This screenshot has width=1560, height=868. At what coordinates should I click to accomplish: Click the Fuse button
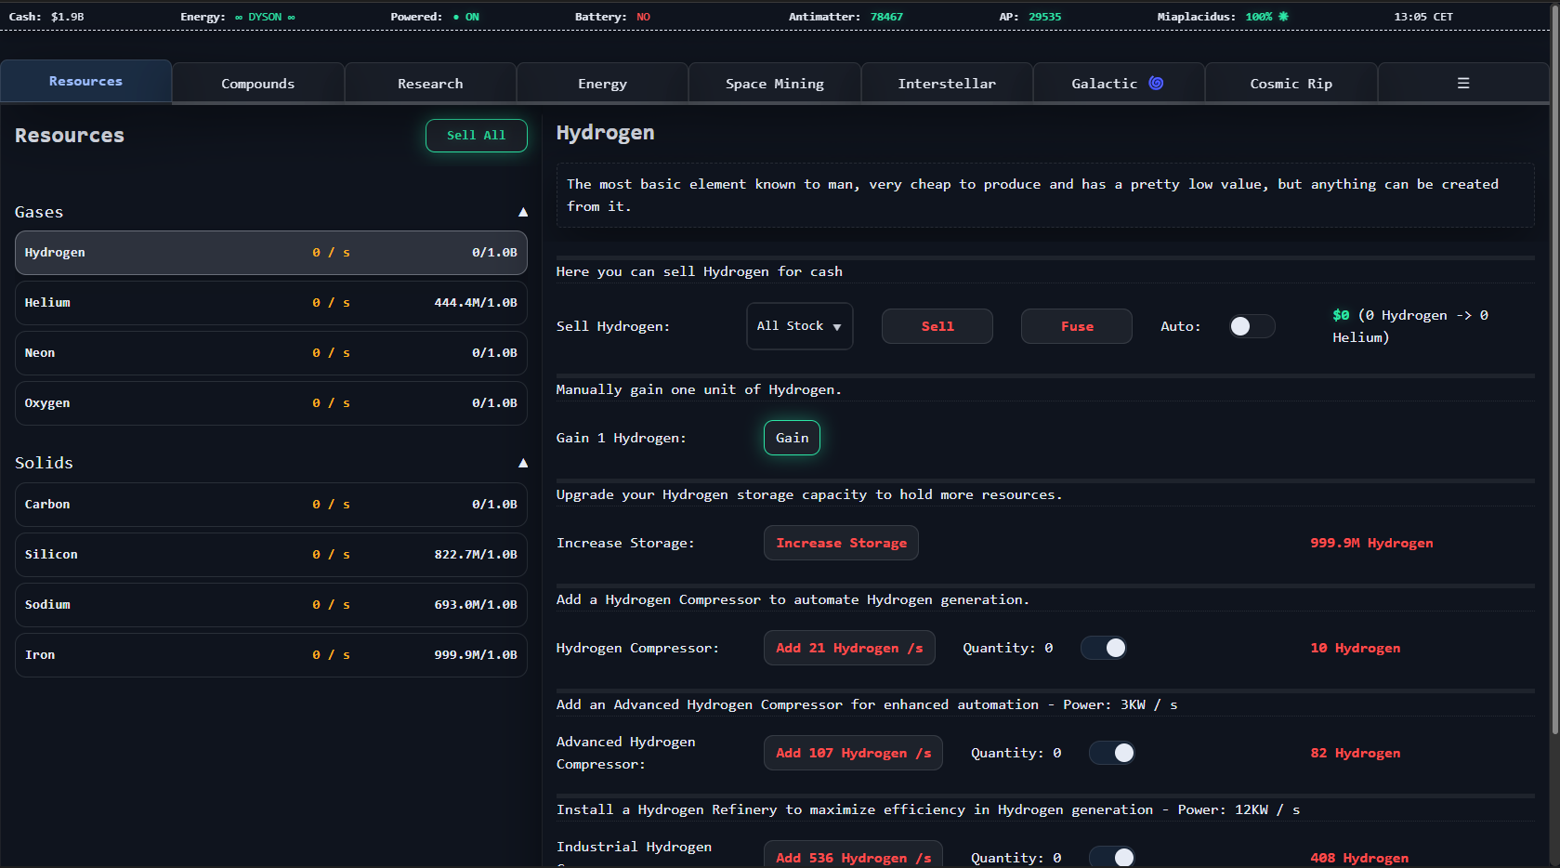click(1077, 326)
